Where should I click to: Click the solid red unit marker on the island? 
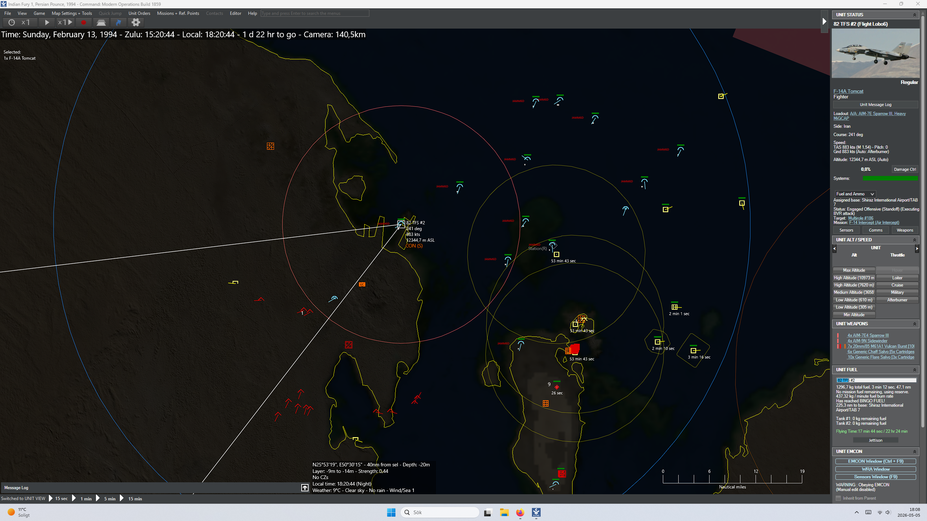tap(575, 348)
